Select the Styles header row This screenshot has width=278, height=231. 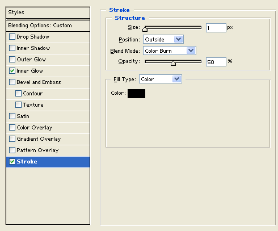tap(48, 12)
